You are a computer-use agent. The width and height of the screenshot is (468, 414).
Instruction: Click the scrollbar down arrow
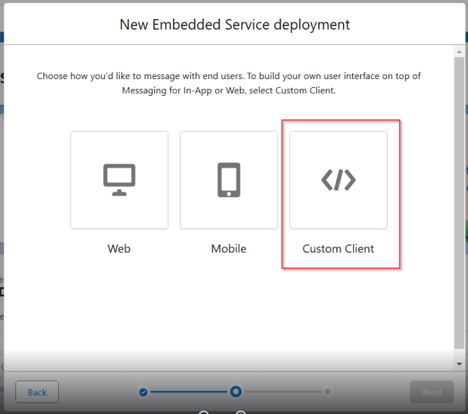pyautogui.click(x=459, y=364)
